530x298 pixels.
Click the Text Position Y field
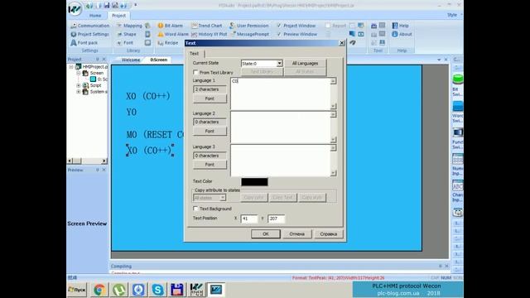coord(276,219)
